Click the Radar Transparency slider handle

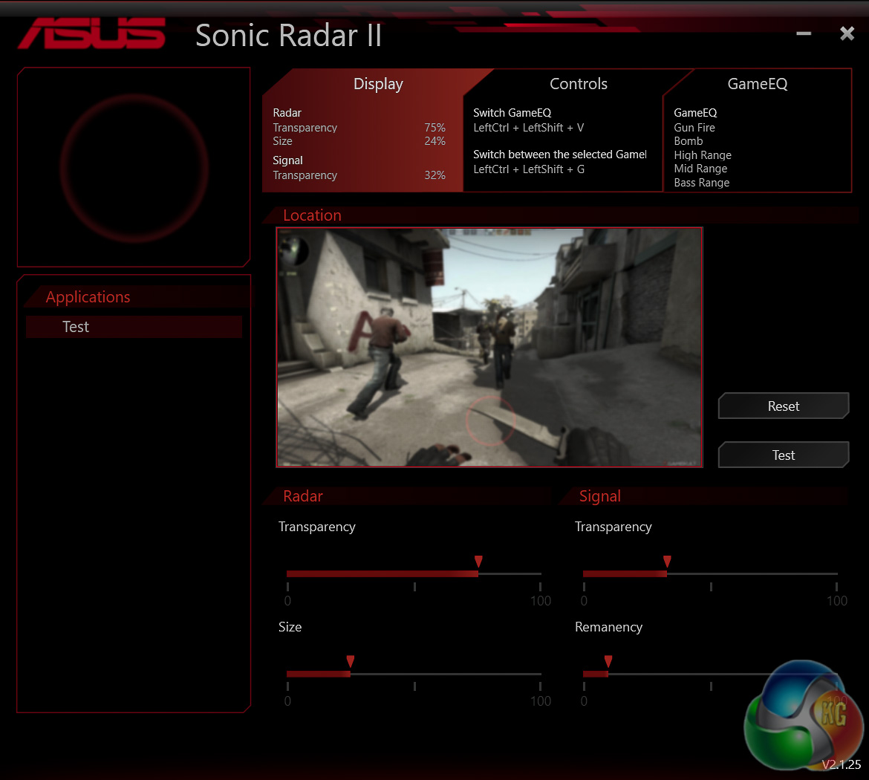coord(478,562)
